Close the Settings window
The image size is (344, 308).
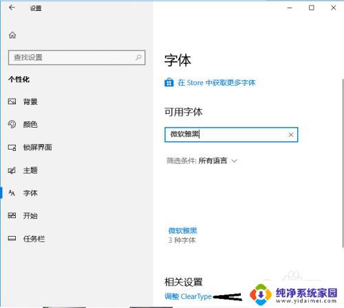pos(334,8)
